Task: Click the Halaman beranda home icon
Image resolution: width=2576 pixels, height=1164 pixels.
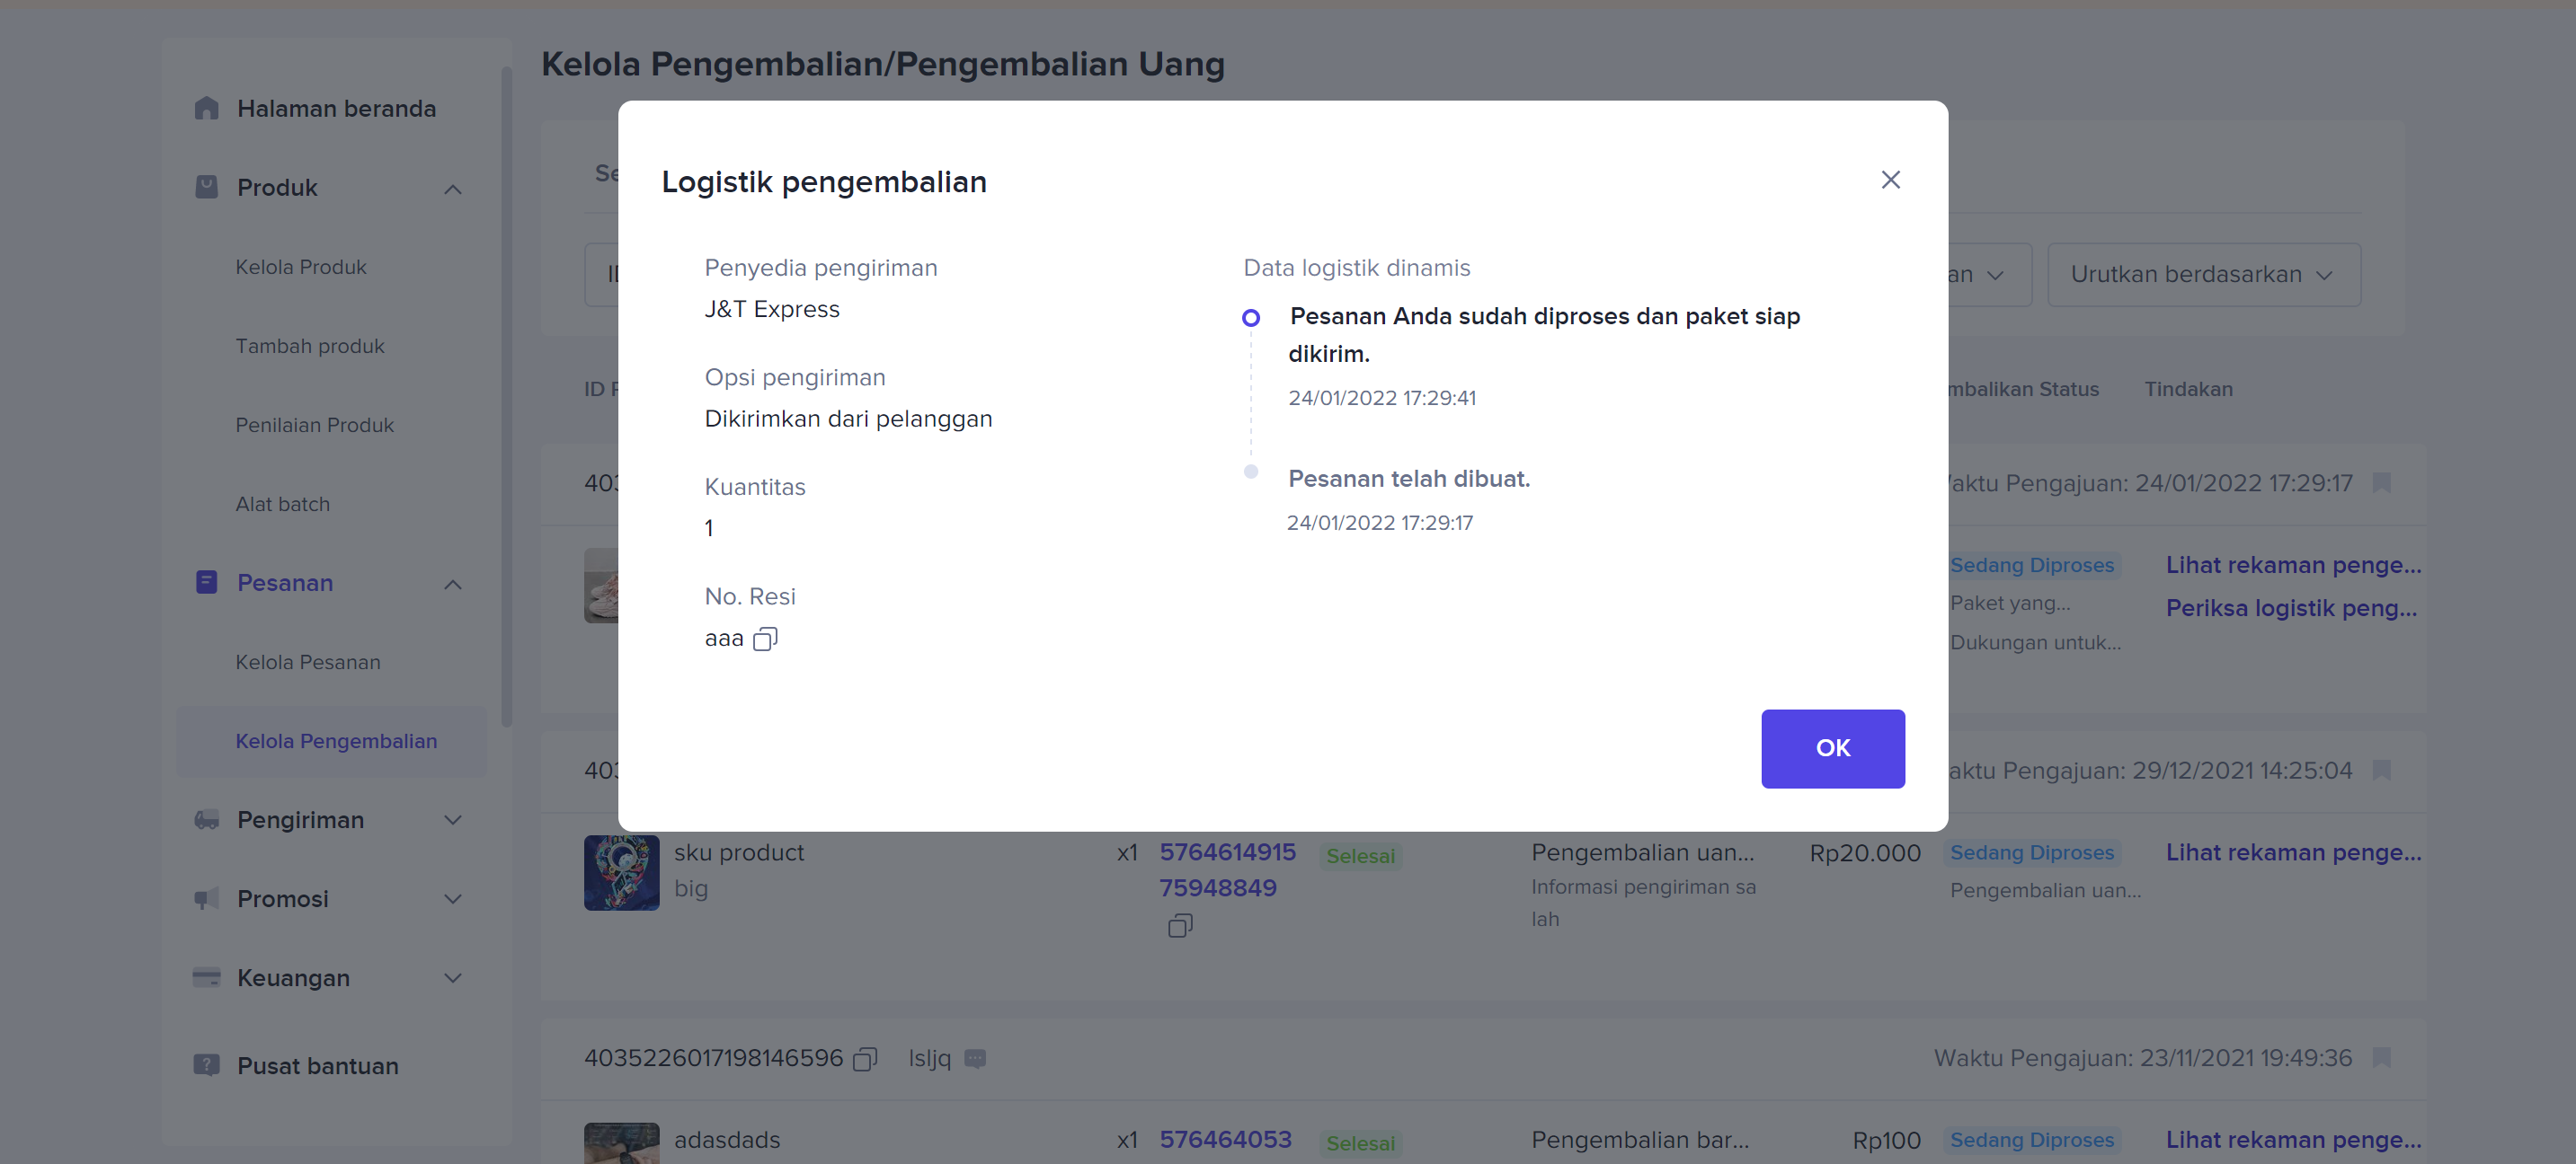Action: tap(206, 108)
